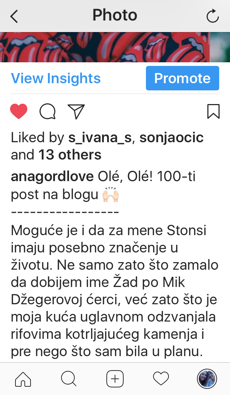Viewport: 230px width, 395px height.
Task: Click the blue Promote button
Action: pyautogui.click(x=183, y=78)
